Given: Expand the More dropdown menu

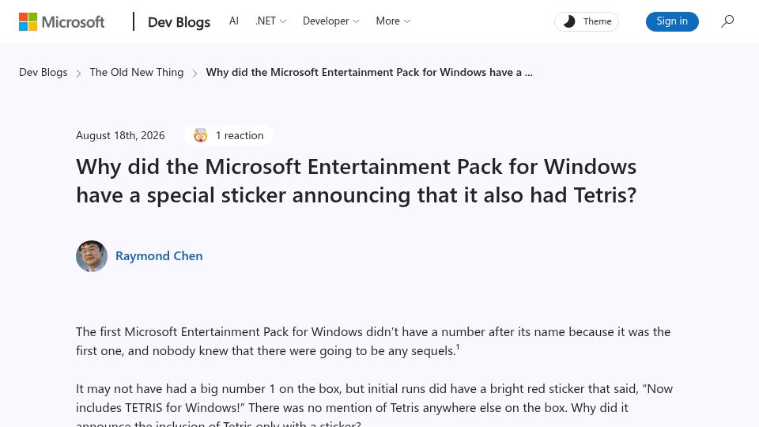Looking at the screenshot, I should (x=393, y=21).
